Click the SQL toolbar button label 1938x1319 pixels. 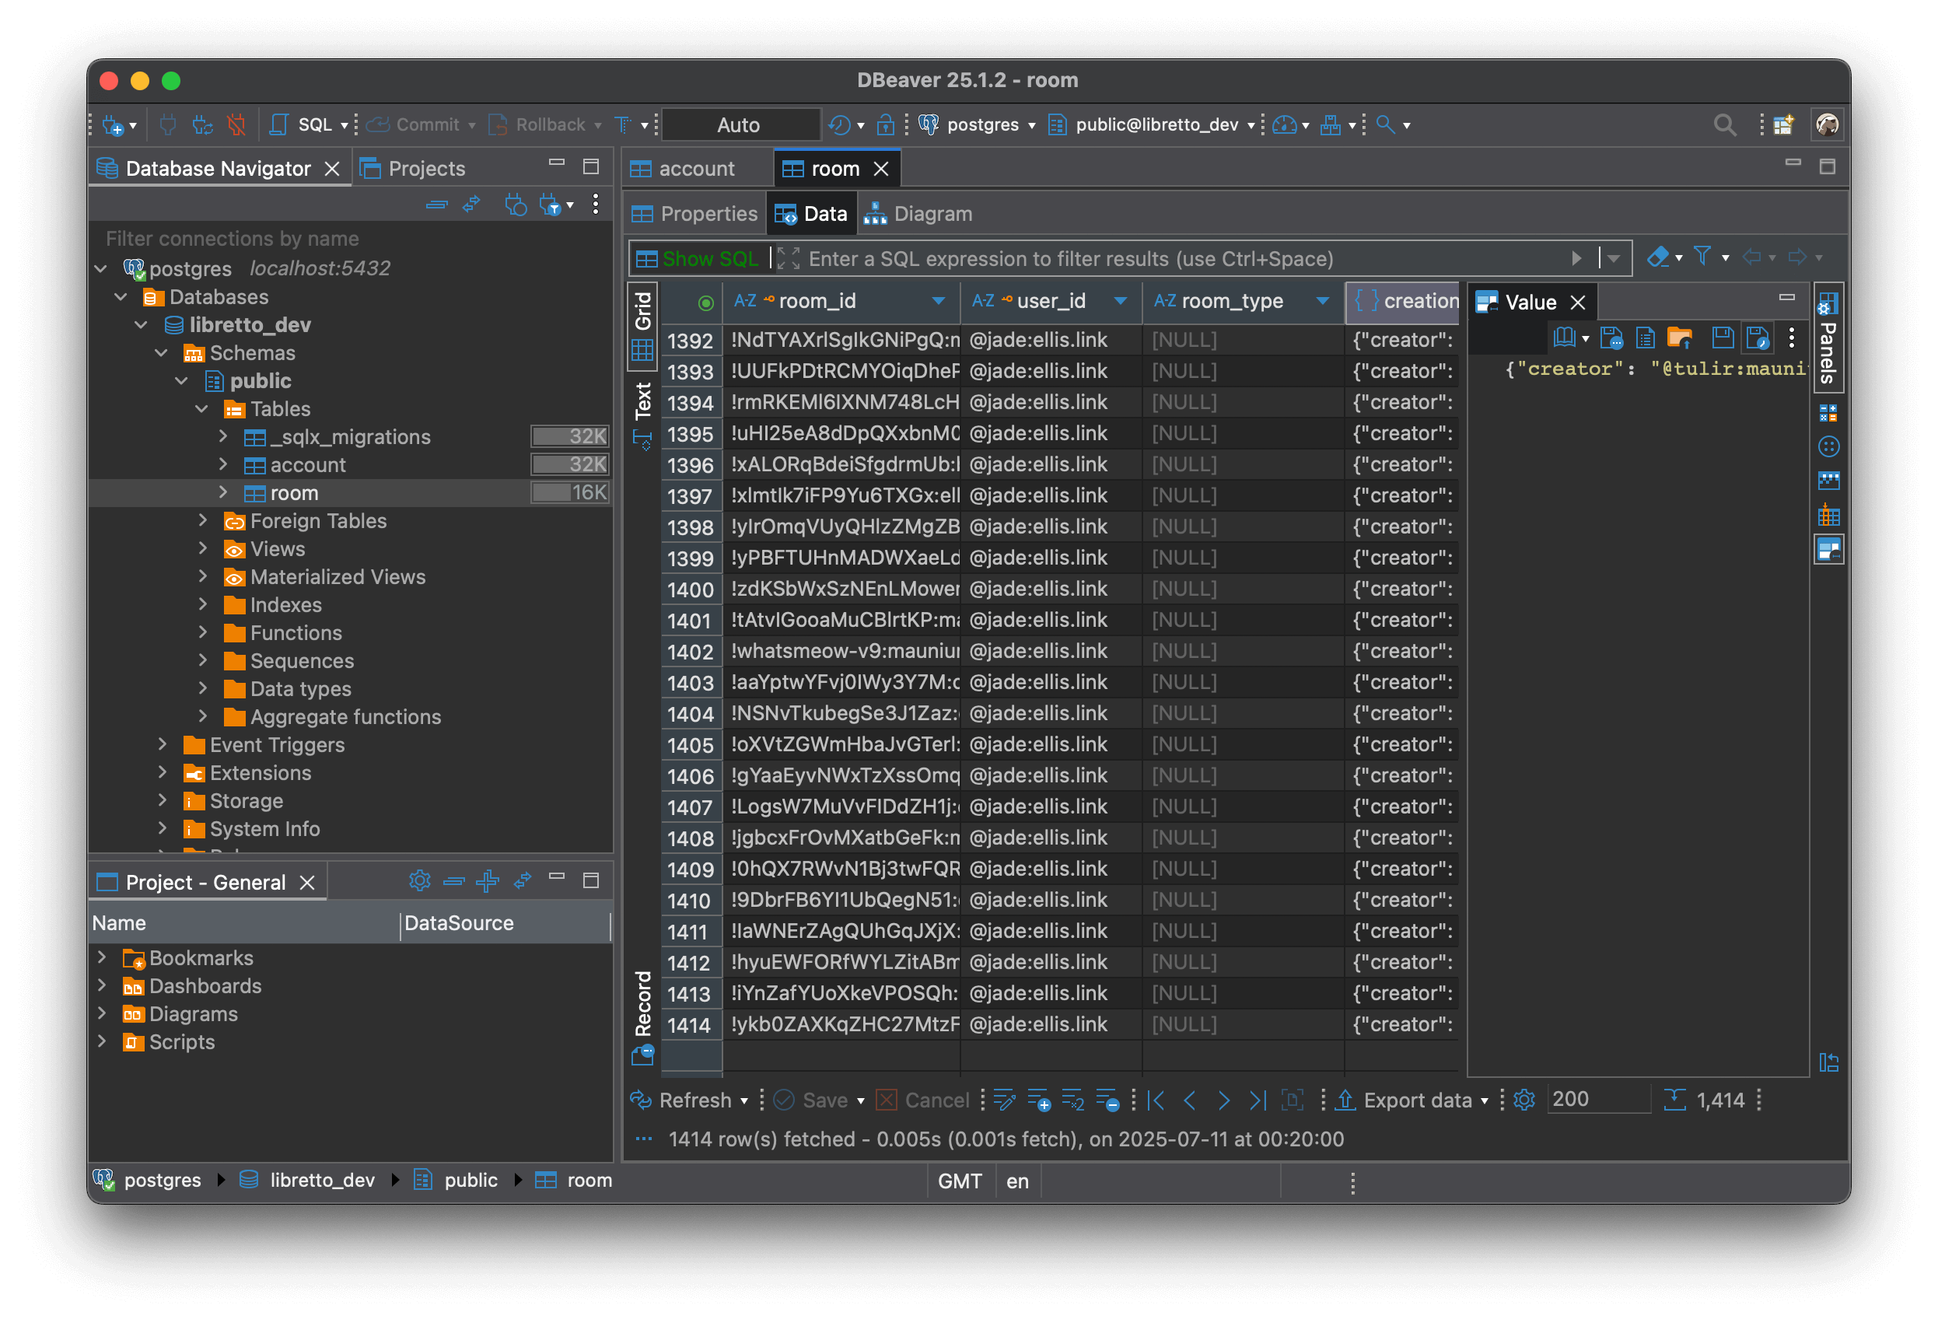point(315,125)
